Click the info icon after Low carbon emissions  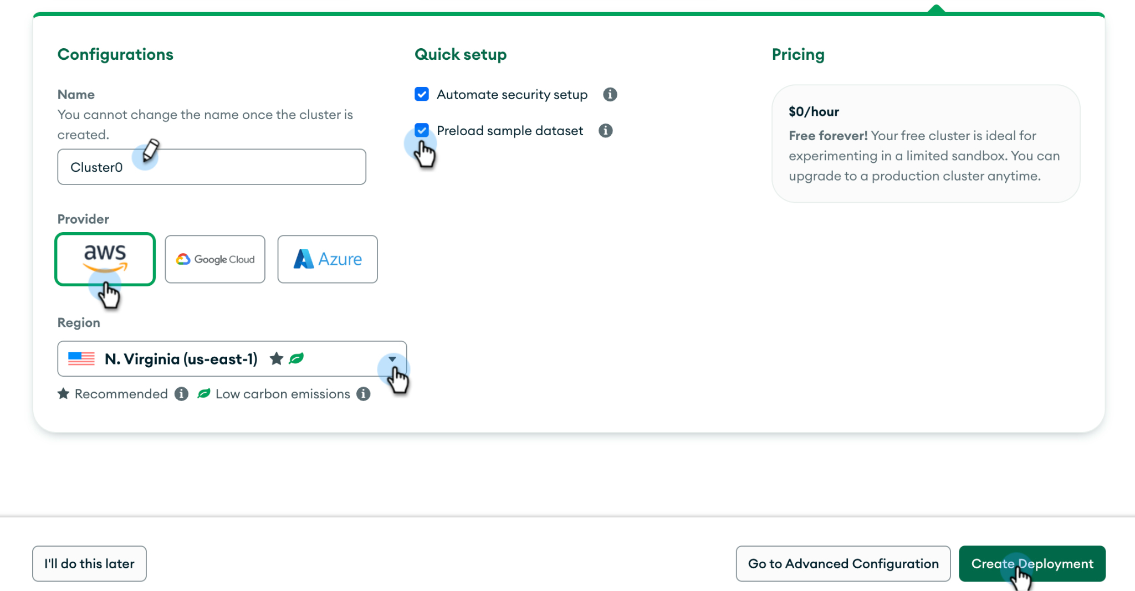point(363,394)
